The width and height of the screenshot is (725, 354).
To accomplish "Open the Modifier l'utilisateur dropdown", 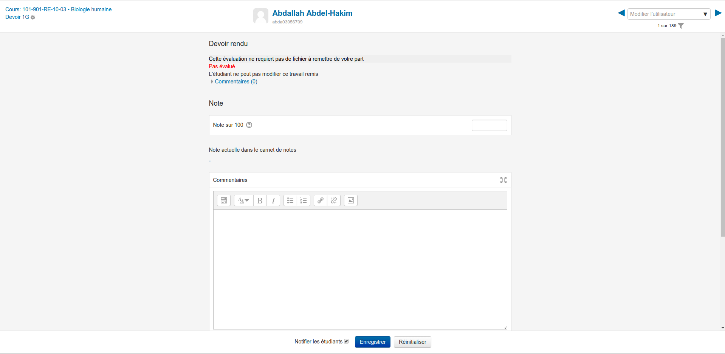I will pos(668,14).
